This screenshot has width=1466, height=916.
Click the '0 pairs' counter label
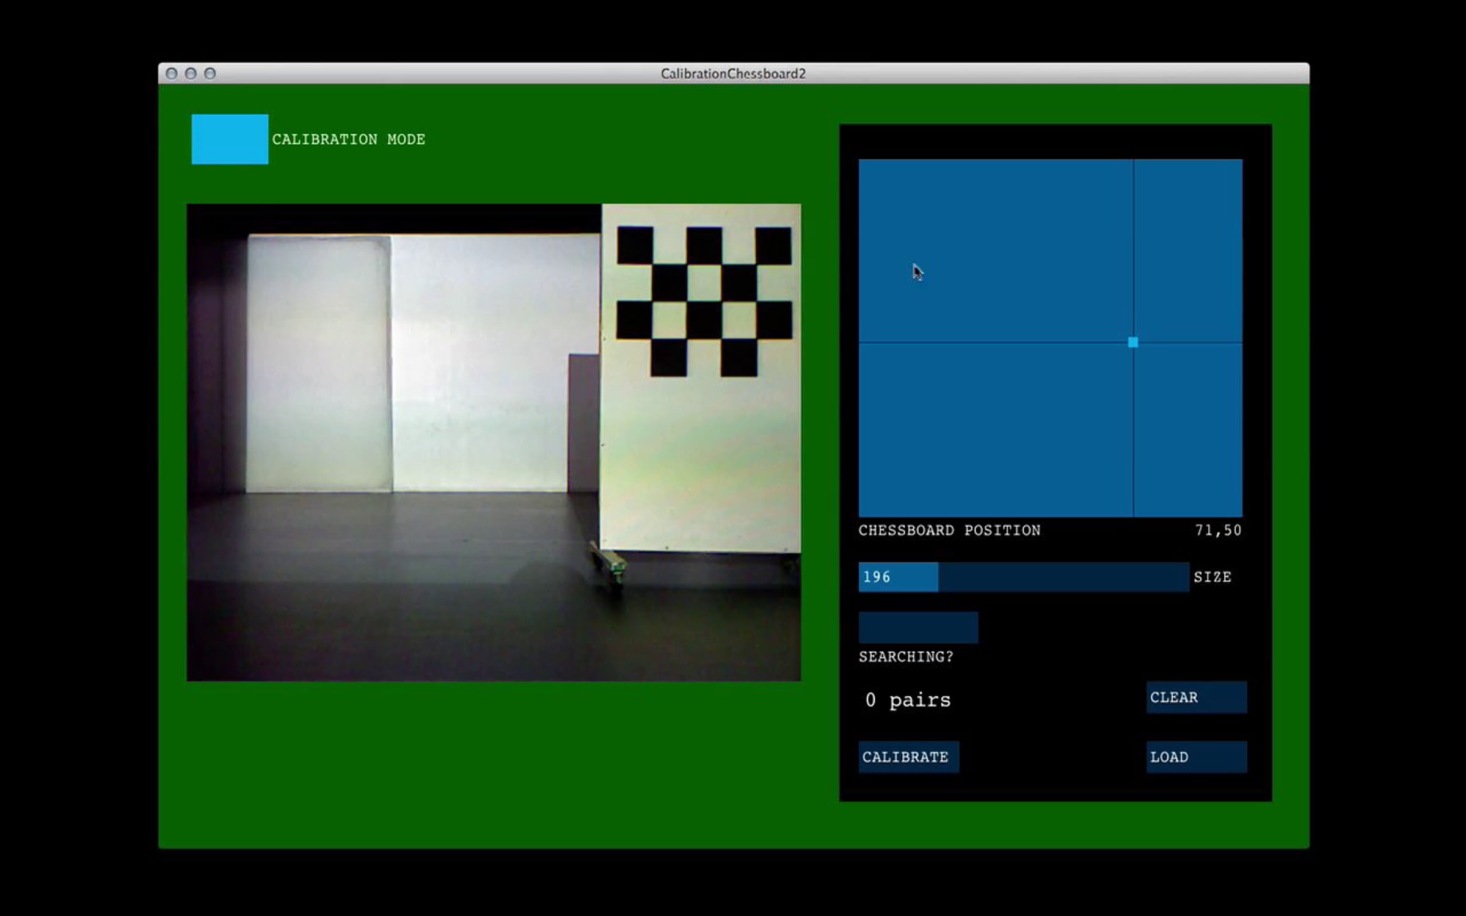pos(908,700)
